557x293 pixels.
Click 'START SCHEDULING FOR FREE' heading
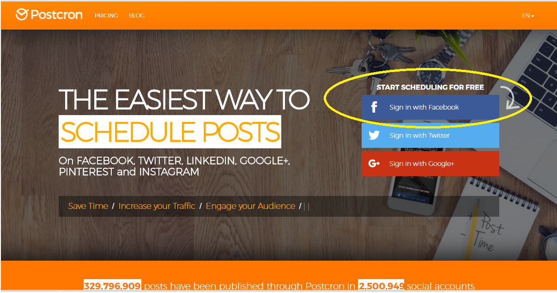430,87
